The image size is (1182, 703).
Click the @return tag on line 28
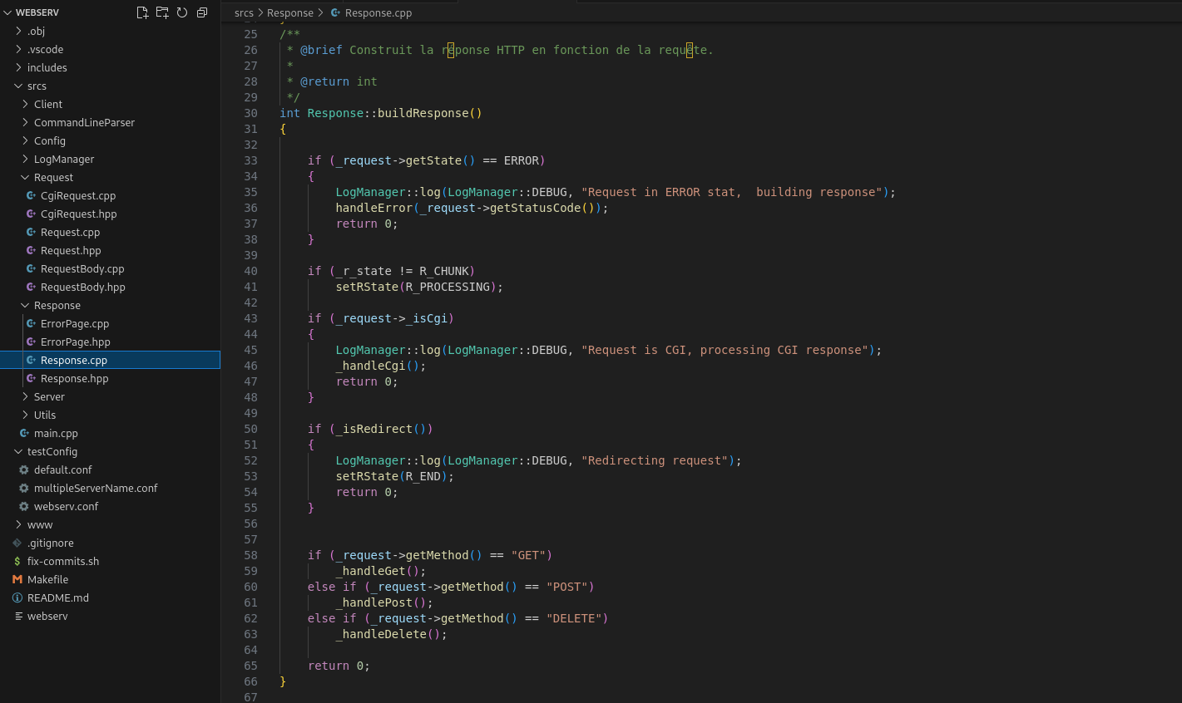coord(324,81)
